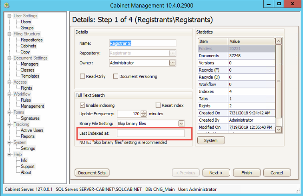The height and width of the screenshot is (196, 303).
Task: Click the Document Sets button
Action: pyautogui.click(x=92, y=173)
